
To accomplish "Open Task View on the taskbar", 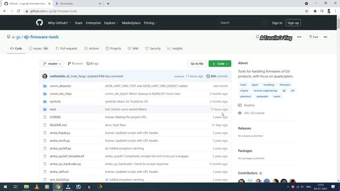I will pyautogui.click(x=15, y=187).
